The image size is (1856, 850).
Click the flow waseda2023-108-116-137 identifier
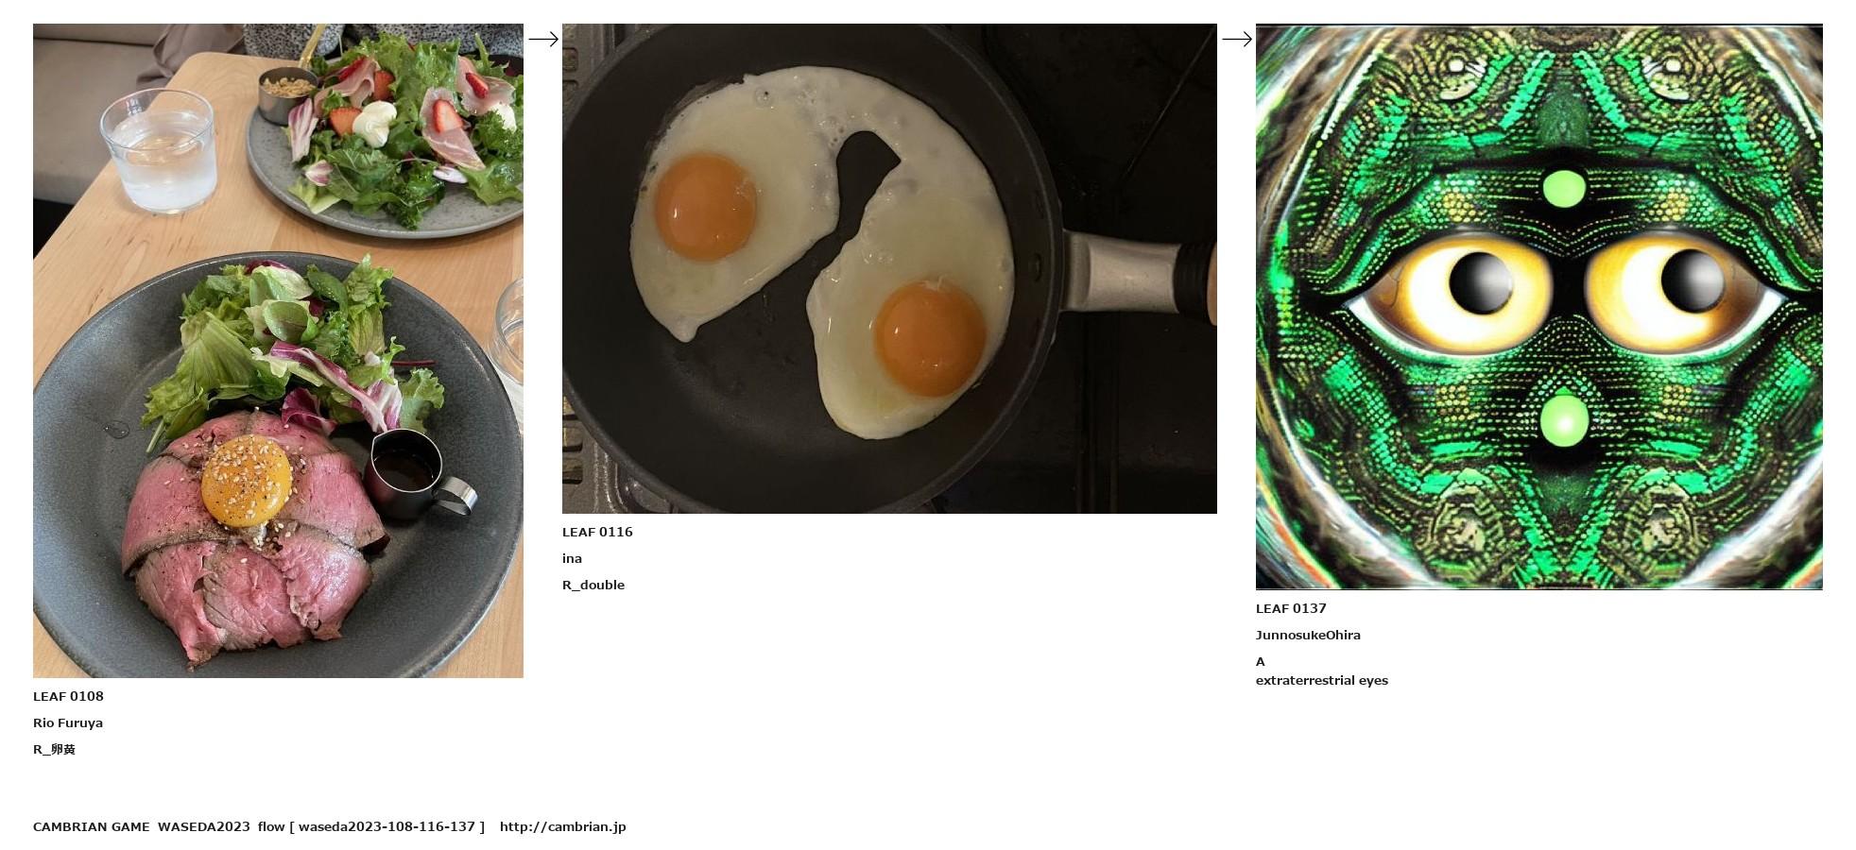pos(371,826)
